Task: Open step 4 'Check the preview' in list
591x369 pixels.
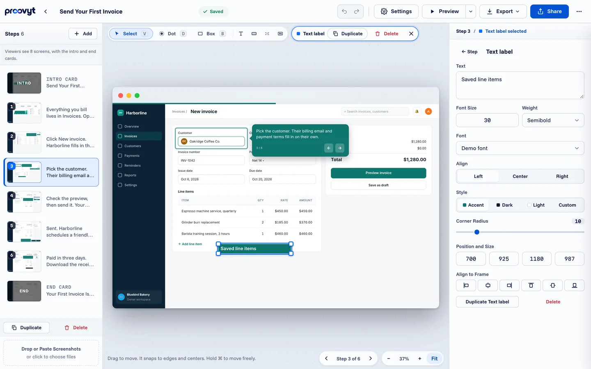Action: 51,202
